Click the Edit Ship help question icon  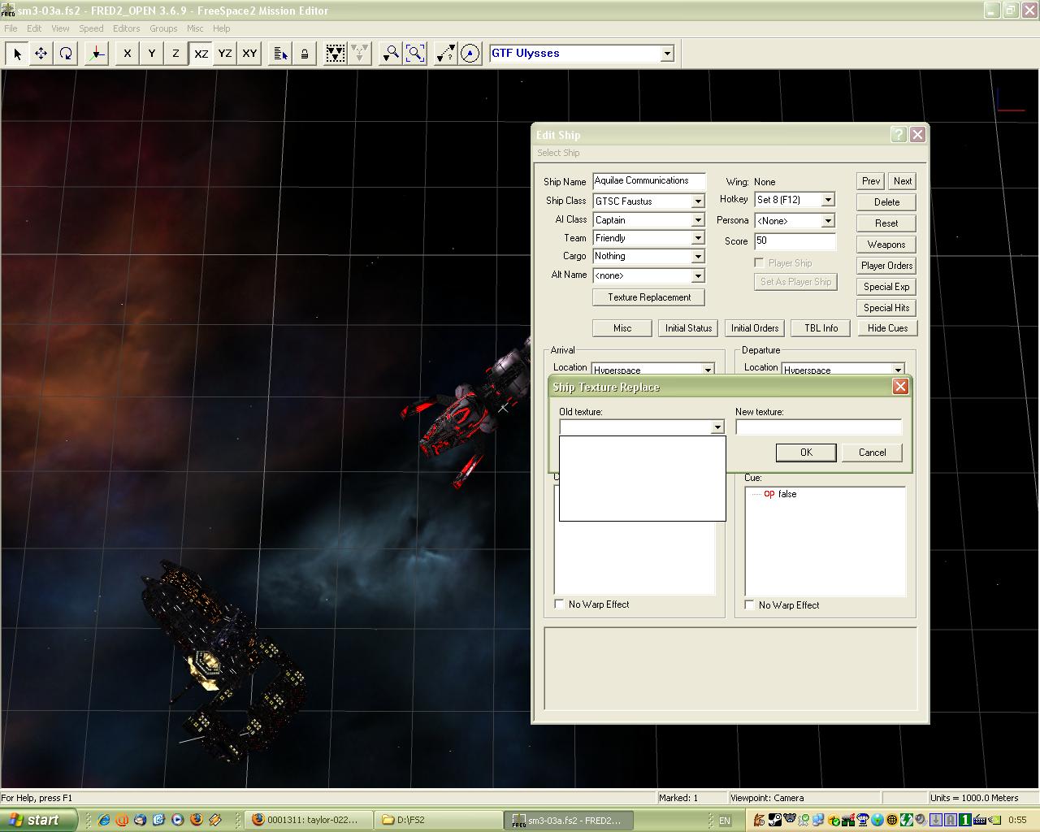898,135
